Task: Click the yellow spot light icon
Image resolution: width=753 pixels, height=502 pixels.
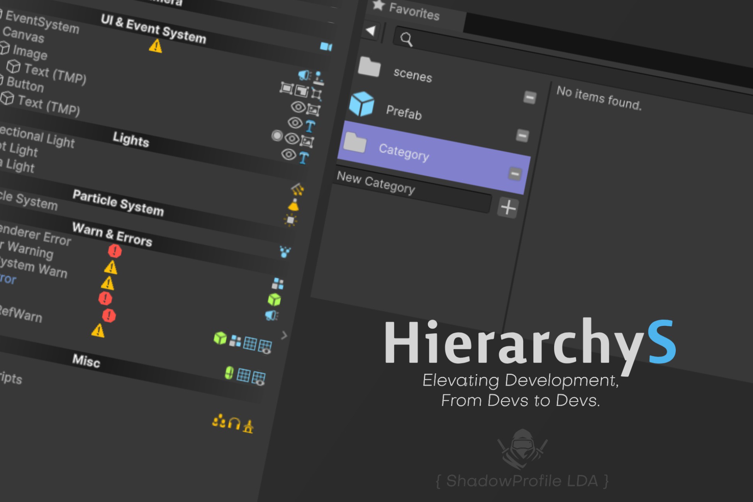Action: pyautogui.click(x=294, y=205)
